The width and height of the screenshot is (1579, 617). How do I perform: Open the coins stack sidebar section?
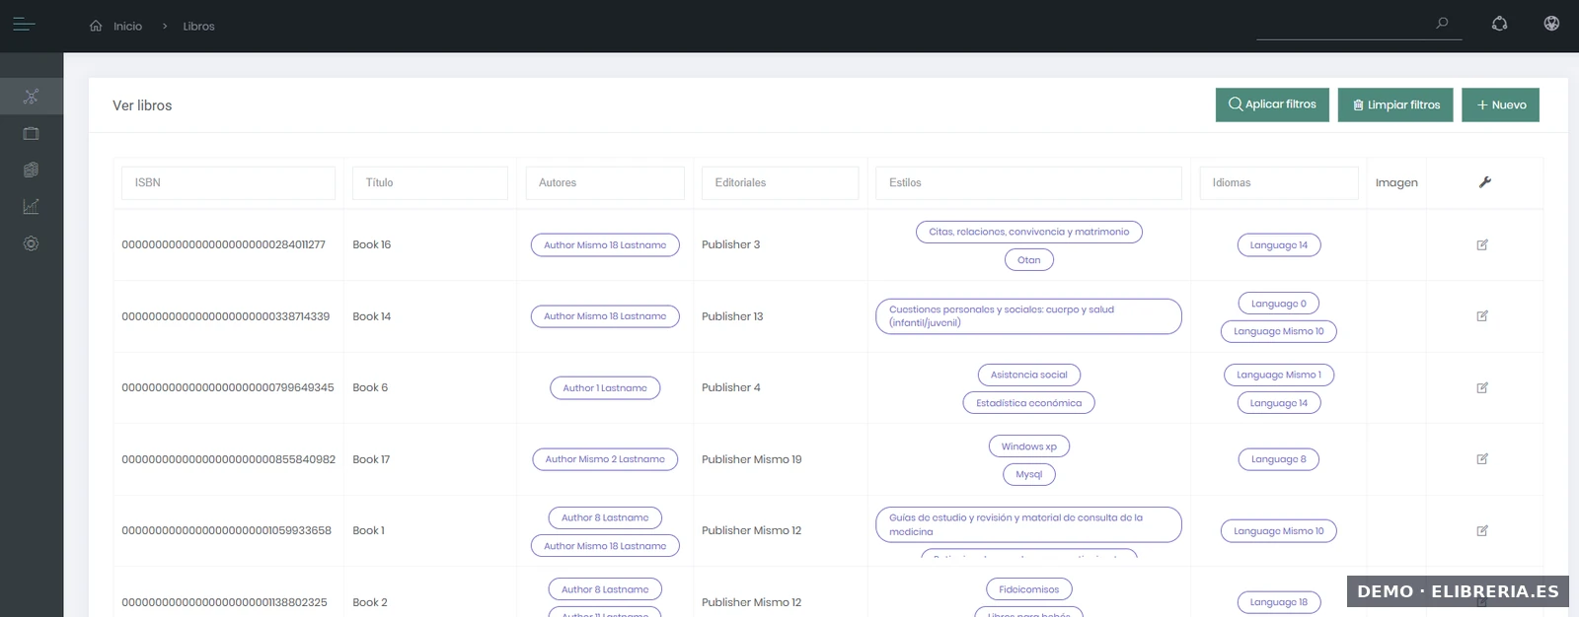tap(32, 170)
